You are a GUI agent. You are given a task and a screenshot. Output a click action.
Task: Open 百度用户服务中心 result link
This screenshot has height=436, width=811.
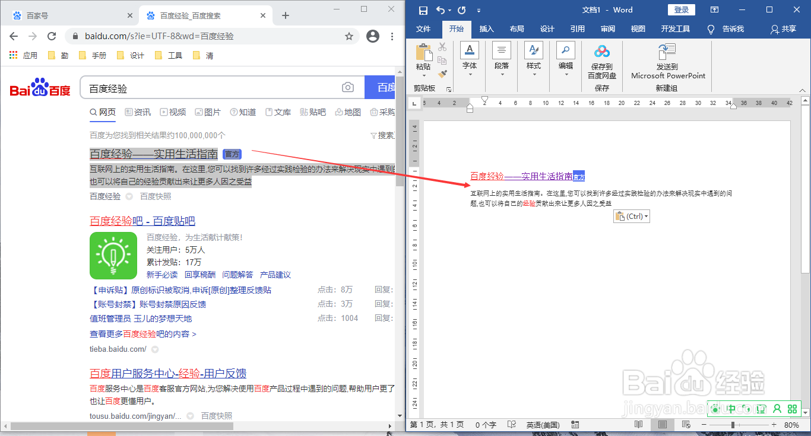click(168, 374)
